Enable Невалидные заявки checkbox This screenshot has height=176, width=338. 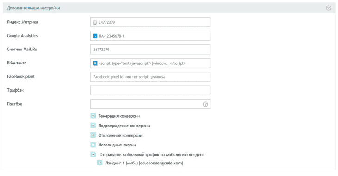tap(93, 145)
